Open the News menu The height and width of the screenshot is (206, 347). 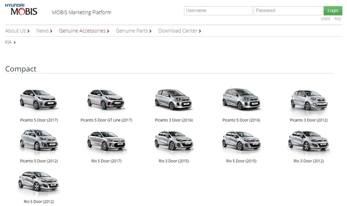click(44, 31)
